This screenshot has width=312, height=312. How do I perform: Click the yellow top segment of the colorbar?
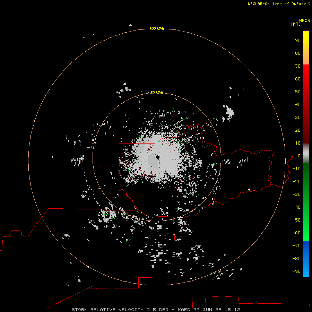(x=306, y=48)
